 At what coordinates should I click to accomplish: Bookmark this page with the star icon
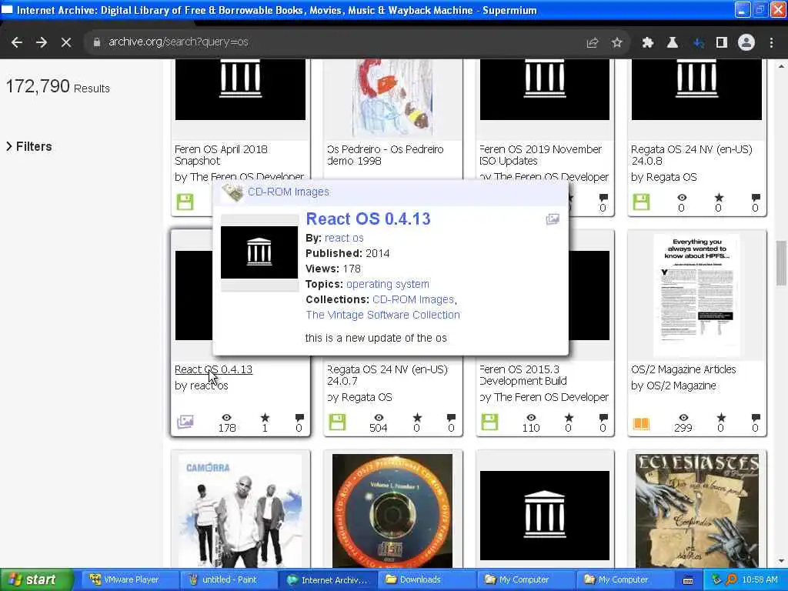617,43
